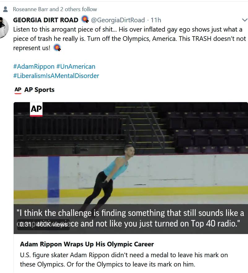Open the GEORGIA DIRT ROAD display name
The image size is (248, 273).
pos(46,20)
